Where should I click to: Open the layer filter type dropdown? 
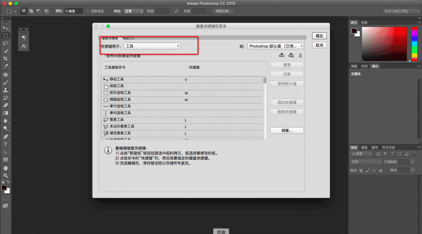point(361,154)
